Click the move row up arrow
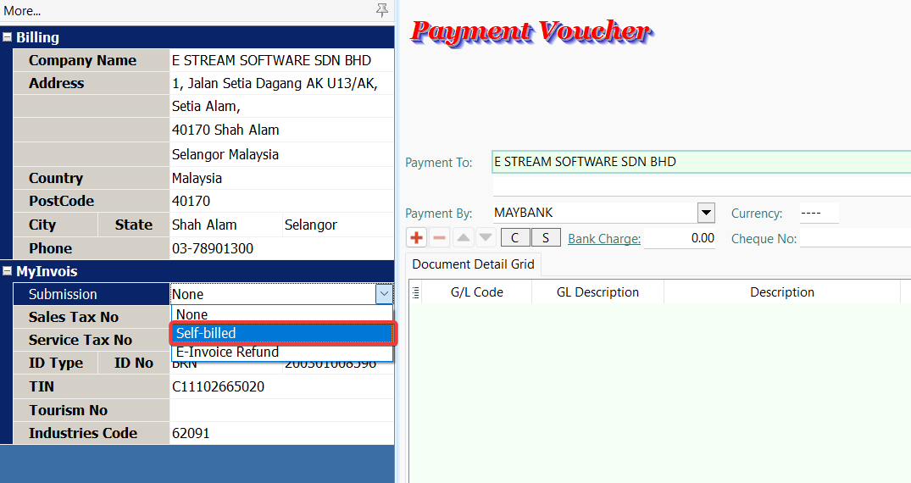Viewport: 911px width, 483px height. click(x=463, y=238)
